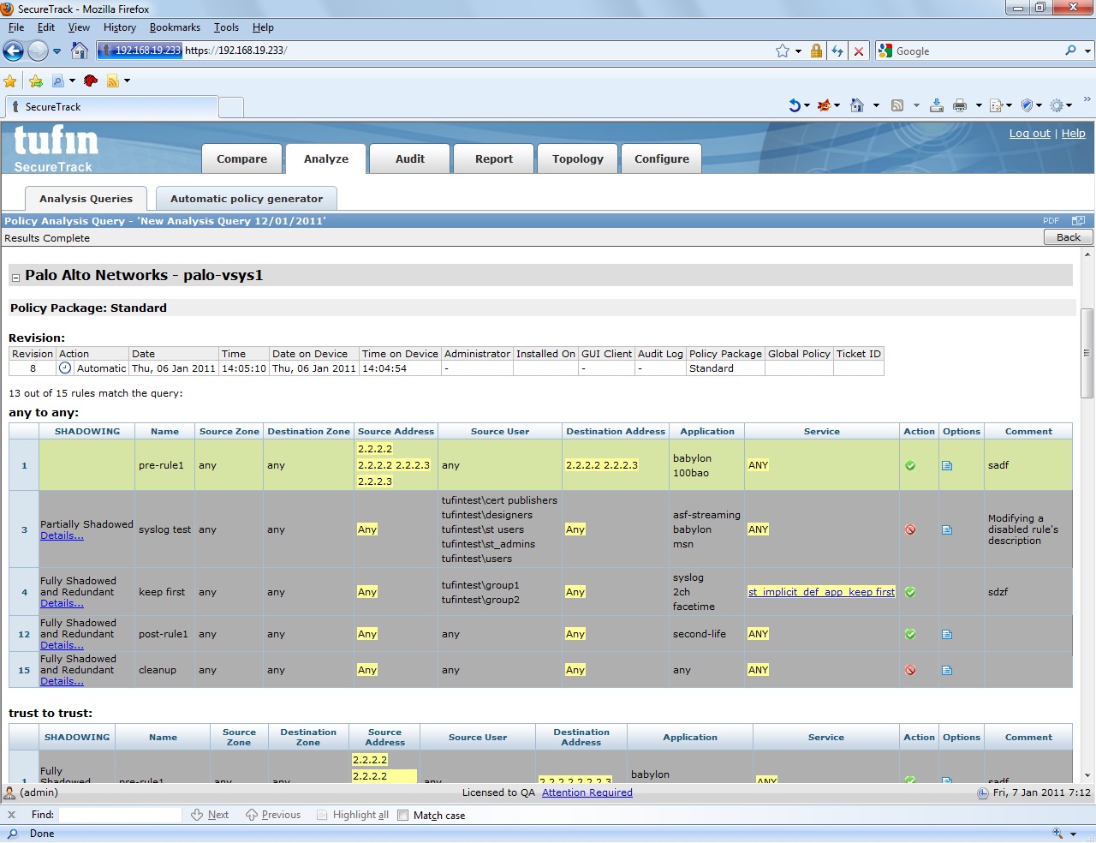Click the open in new window icon beside PDF
Viewport: 1096px width, 843px height.
coord(1078,221)
